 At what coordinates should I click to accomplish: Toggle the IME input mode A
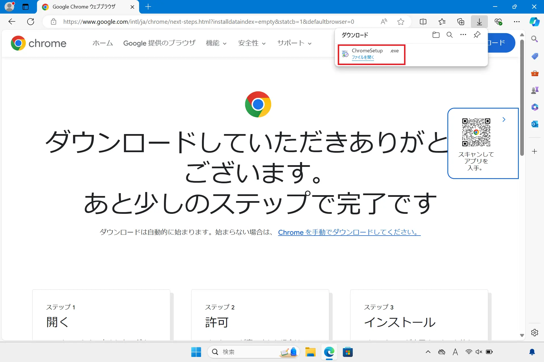(x=455, y=352)
